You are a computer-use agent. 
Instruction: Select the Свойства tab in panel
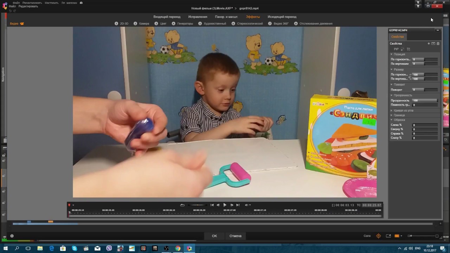(398, 37)
